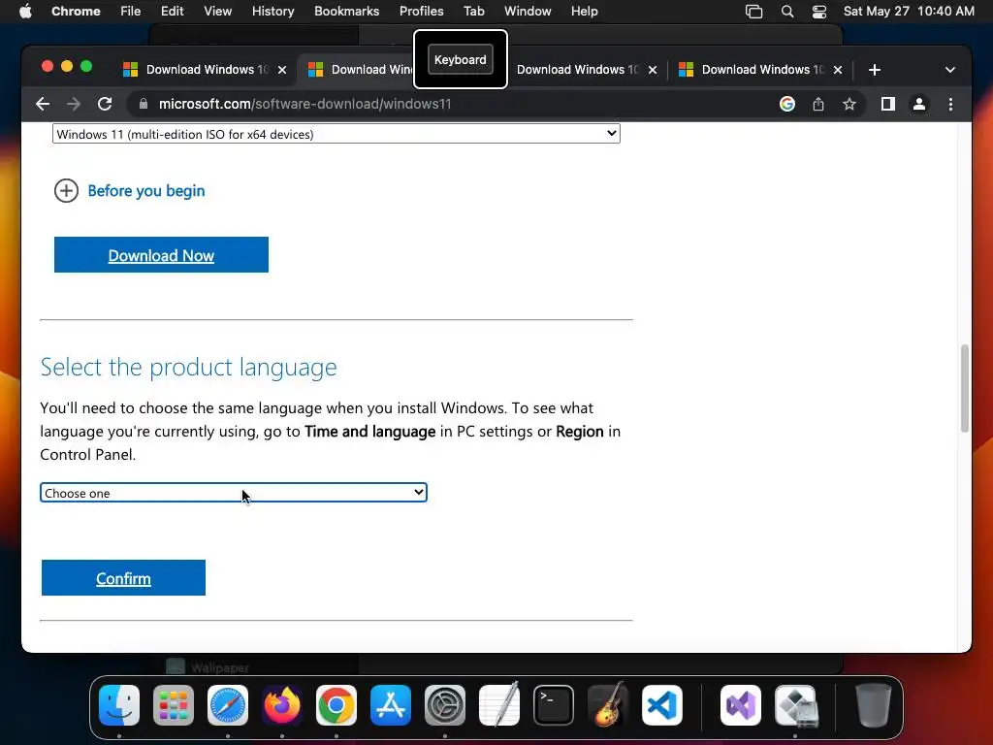
Task: Close the third Download Windows tab
Action: (653, 70)
